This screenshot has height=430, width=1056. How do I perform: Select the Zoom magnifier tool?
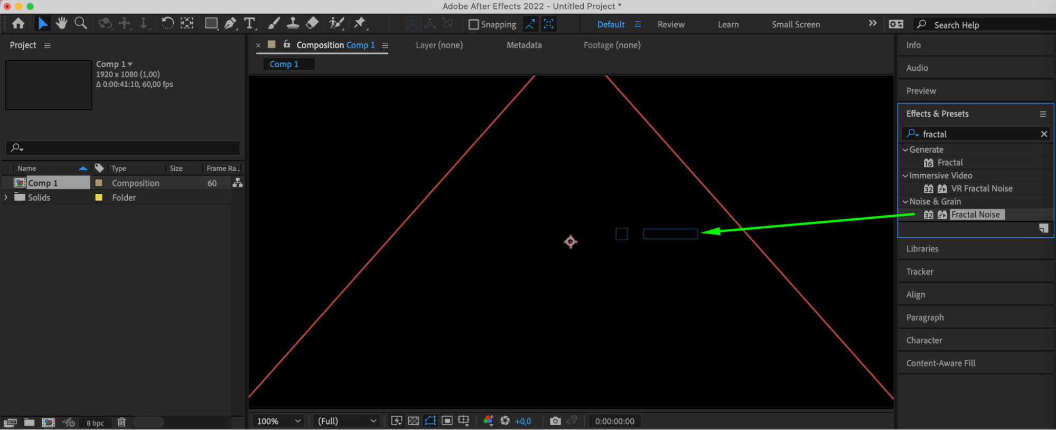(81, 23)
